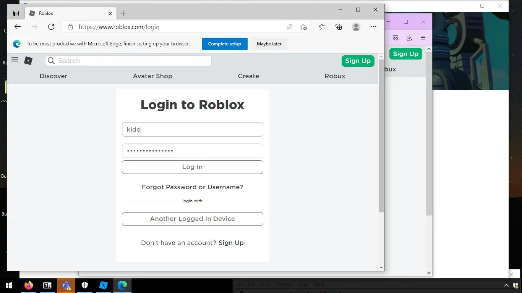522x293 pixels.
Task: Open Microsoft Teams from the taskbar
Action: (x=66, y=285)
